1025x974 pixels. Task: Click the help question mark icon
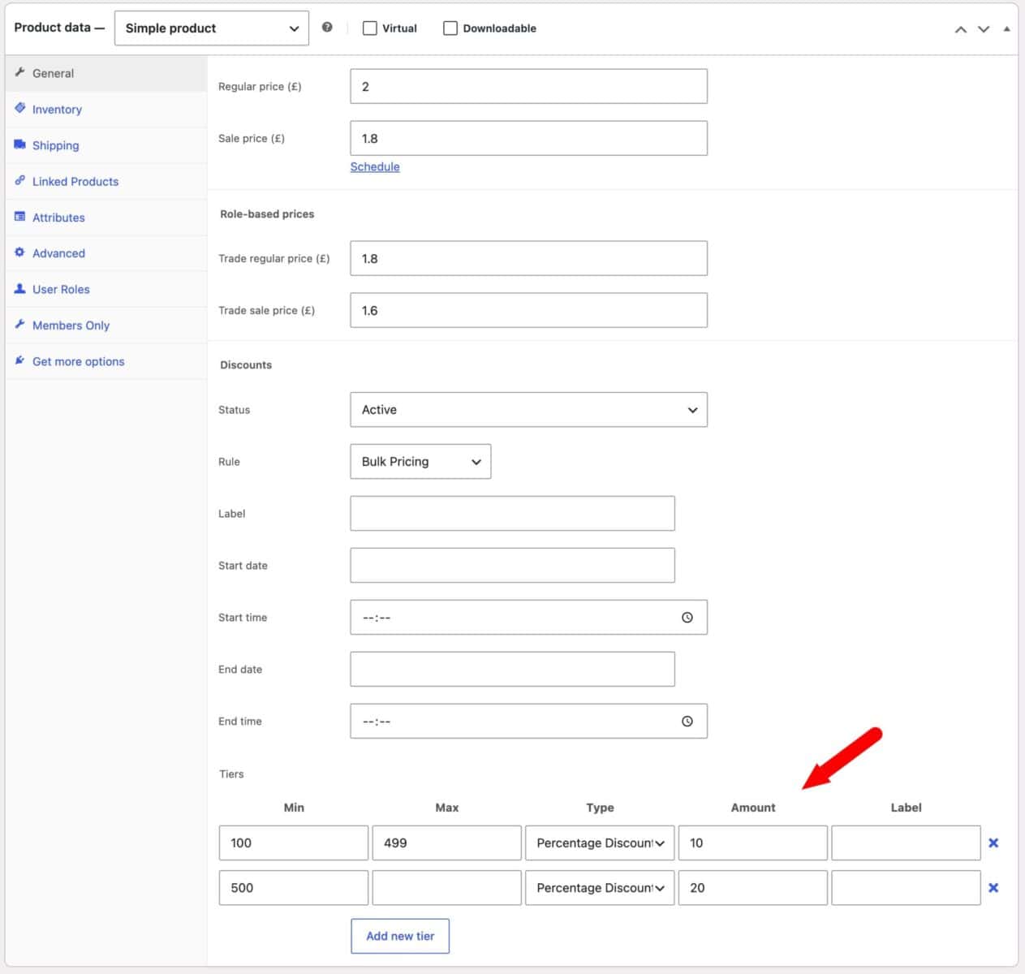[327, 28]
